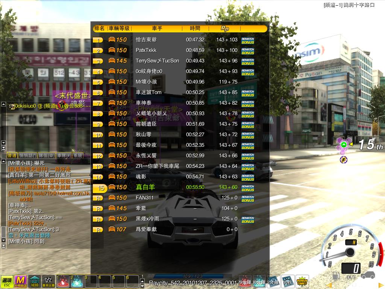The image size is (385, 289).
Task: Click scroll-up arrow of chat log
Action: (x=3, y=161)
